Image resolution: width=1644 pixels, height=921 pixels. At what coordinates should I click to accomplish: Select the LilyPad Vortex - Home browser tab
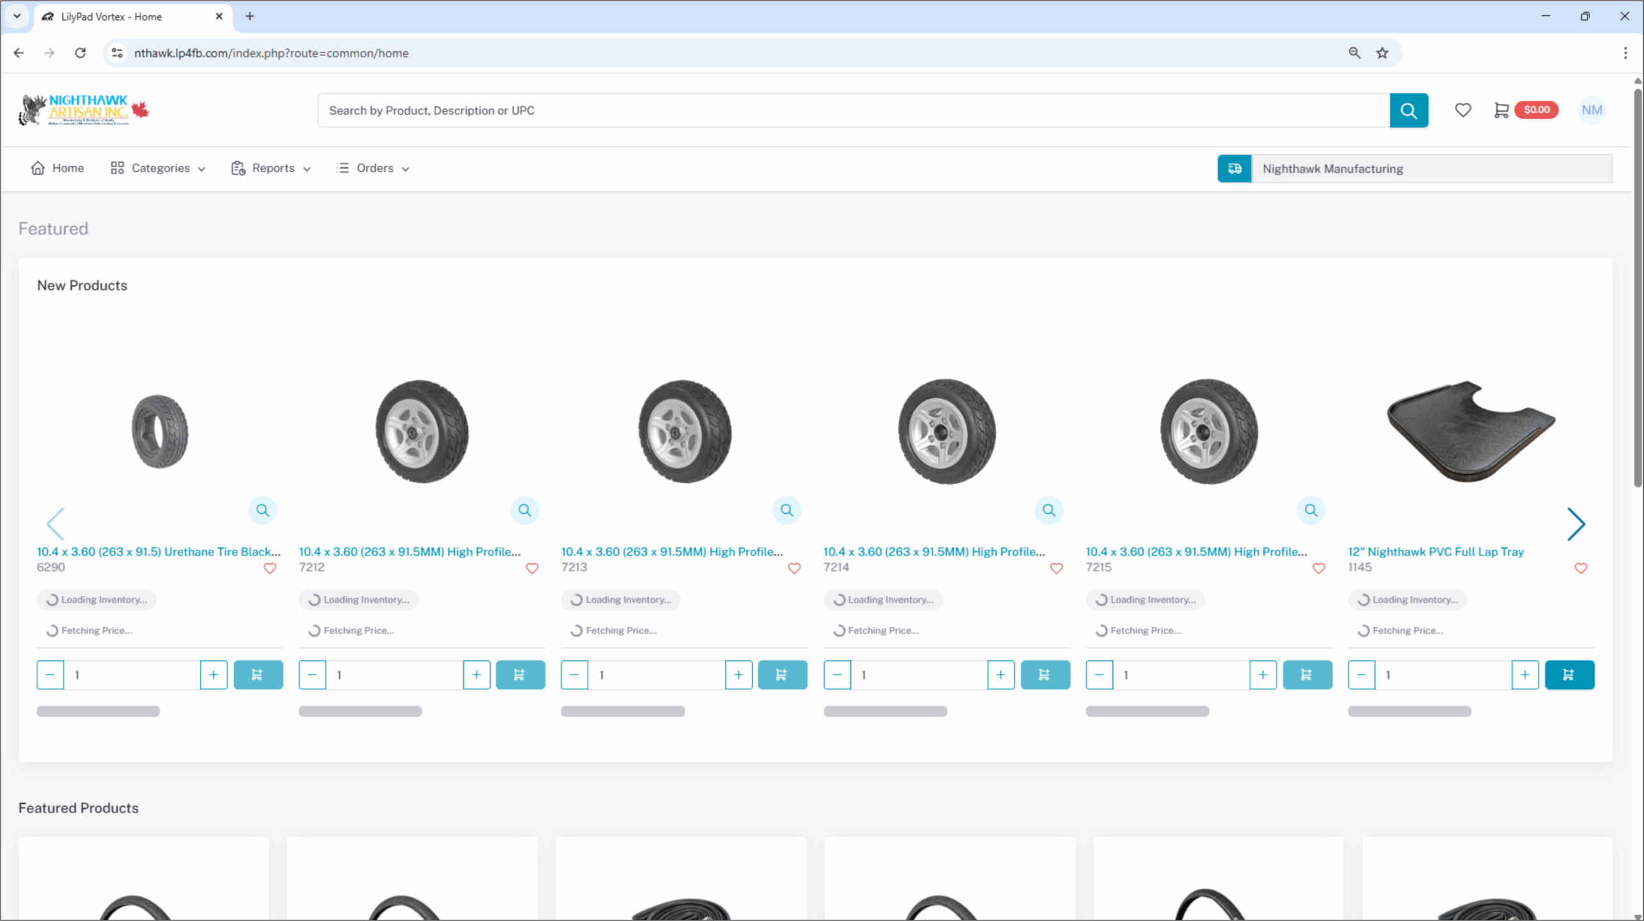[x=111, y=17]
